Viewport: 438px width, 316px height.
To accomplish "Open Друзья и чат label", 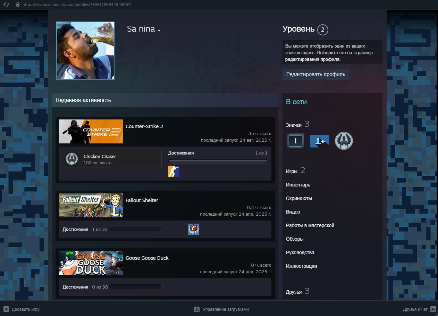I will point(415,309).
